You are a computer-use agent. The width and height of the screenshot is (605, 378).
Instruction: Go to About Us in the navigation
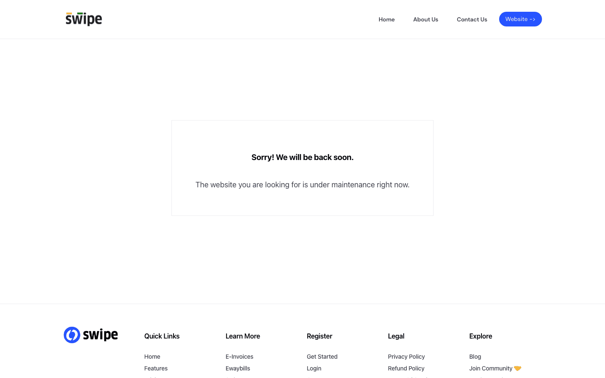pos(426,19)
